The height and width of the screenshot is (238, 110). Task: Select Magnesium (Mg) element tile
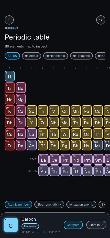[x=21, y=99]
